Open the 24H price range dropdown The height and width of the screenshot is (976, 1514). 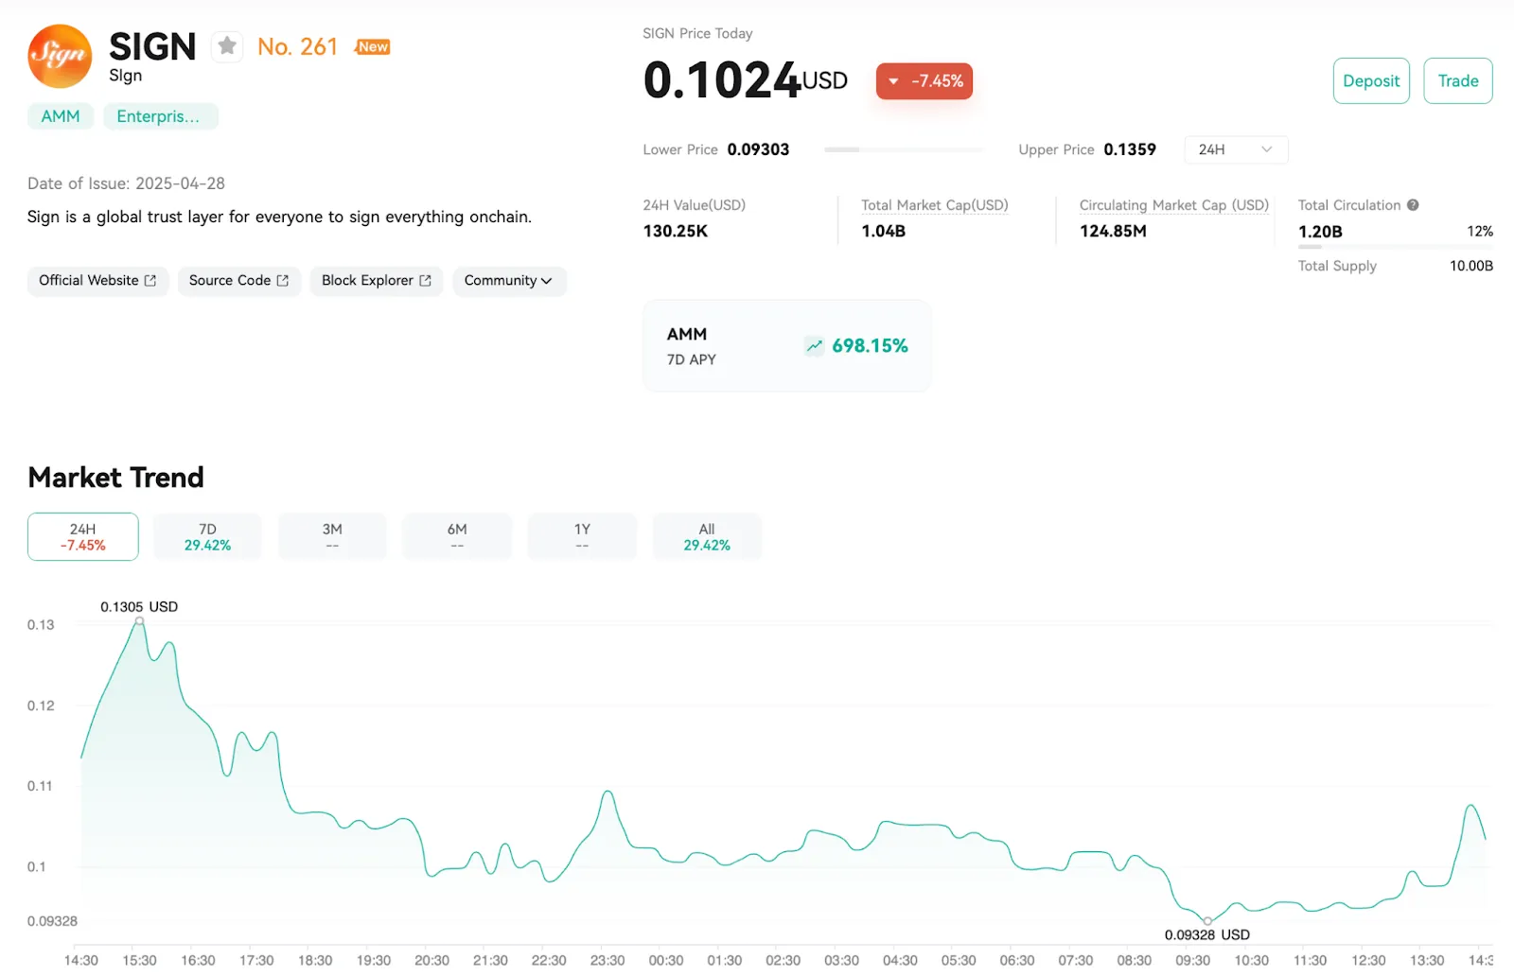(x=1236, y=149)
